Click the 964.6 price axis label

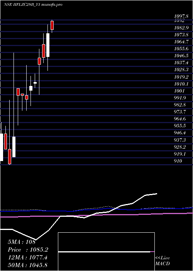tap(180, 119)
